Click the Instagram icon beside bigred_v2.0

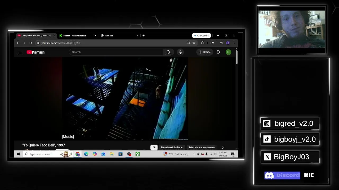click(x=267, y=124)
